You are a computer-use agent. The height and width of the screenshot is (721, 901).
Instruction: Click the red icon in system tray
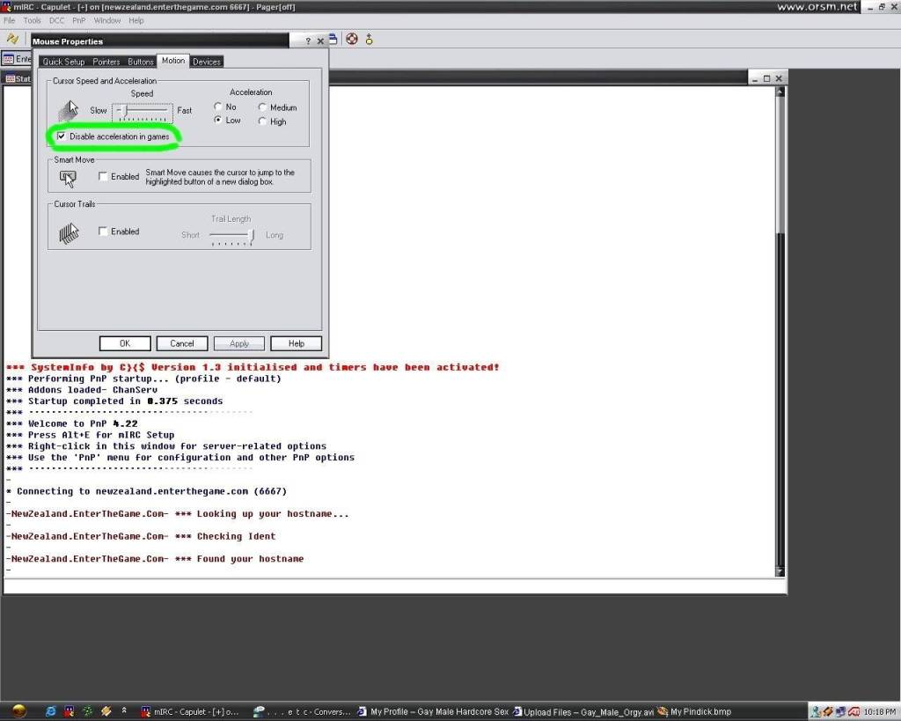[853, 712]
